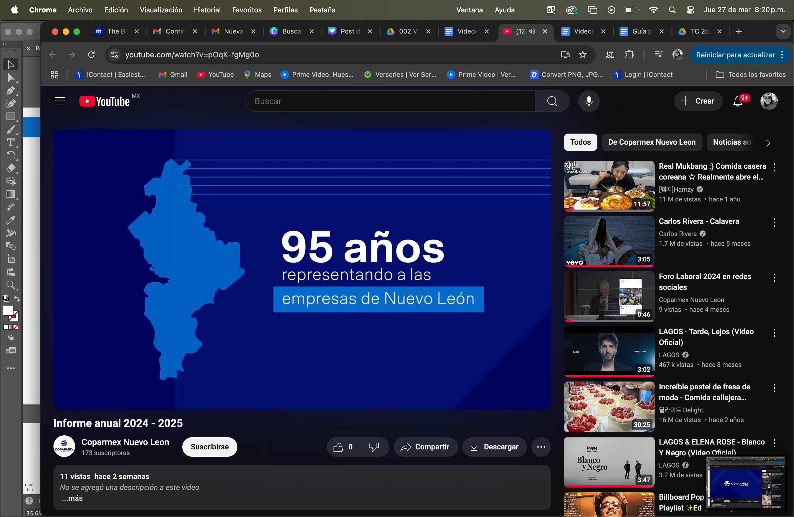Open Chrome tab search dropdown chevron
The width and height of the screenshot is (794, 517).
click(x=783, y=31)
